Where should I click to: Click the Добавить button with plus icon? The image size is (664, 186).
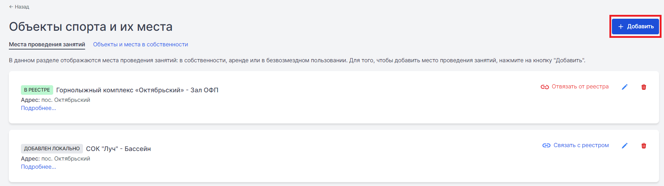(635, 27)
